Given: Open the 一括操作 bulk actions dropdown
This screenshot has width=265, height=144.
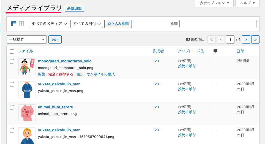Looking at the screenshot, I should point(26,39).
